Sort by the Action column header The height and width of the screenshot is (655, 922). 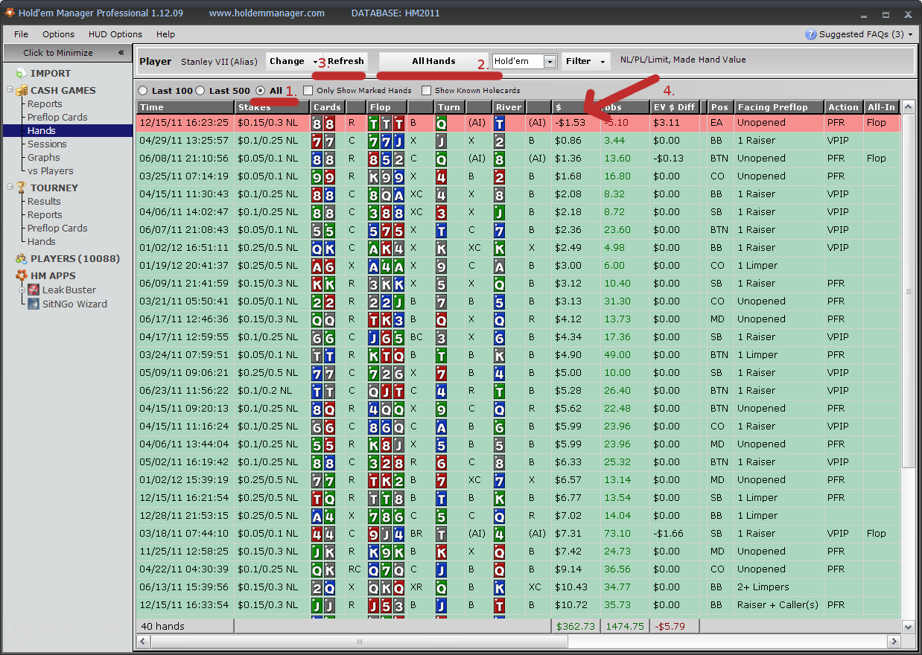tap(844, 107)
